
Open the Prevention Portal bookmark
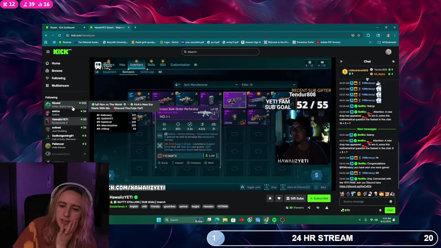click(303, 42)
